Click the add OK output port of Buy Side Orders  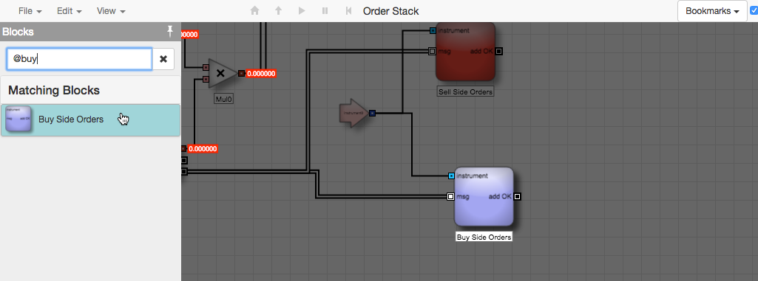point(517,197)
